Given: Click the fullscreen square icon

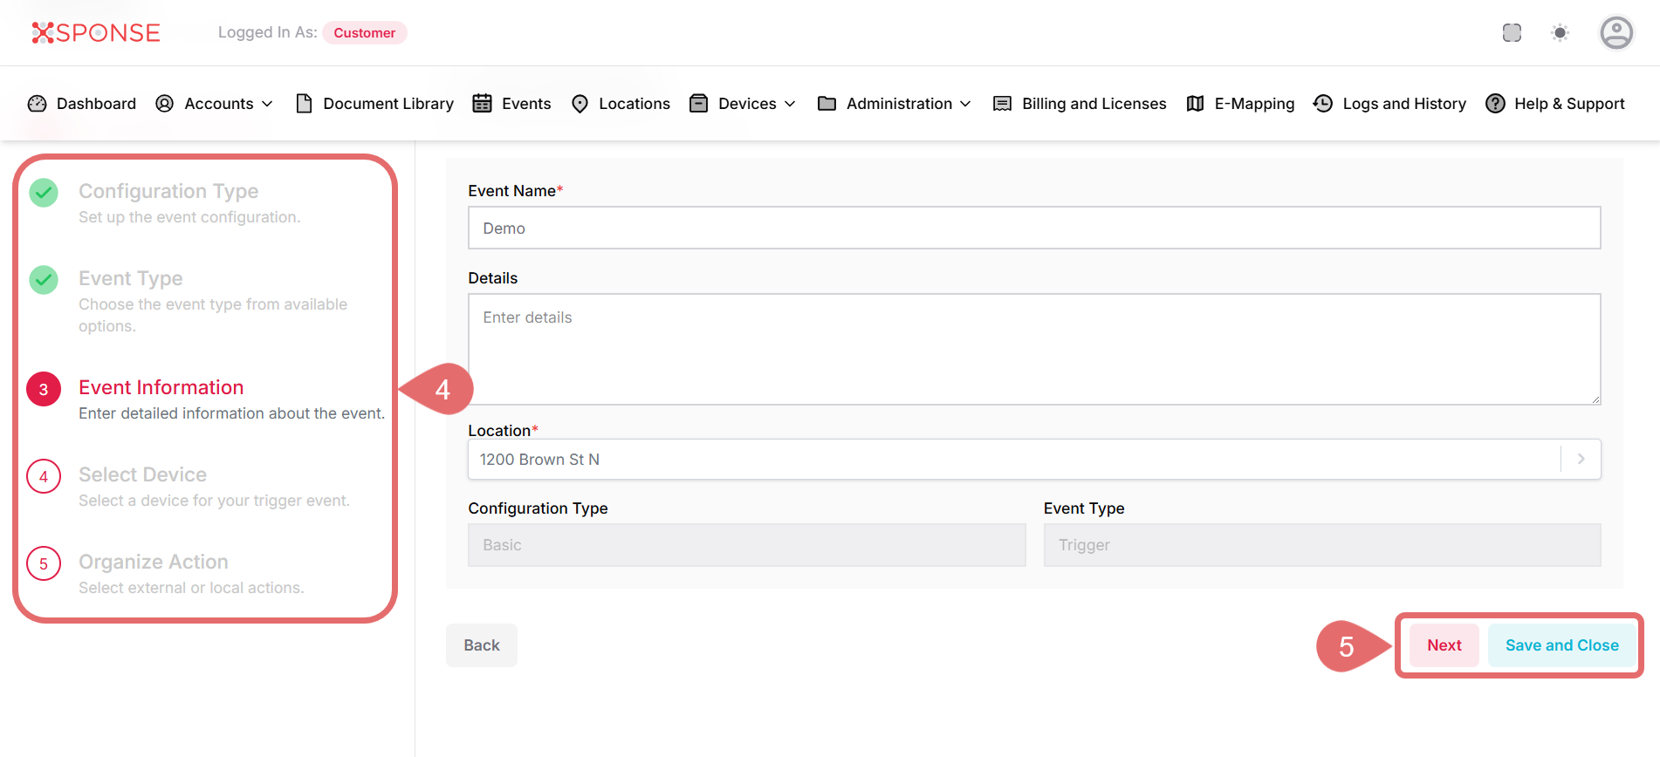Looking at the screenshot, I should (x=1512, y=33).
